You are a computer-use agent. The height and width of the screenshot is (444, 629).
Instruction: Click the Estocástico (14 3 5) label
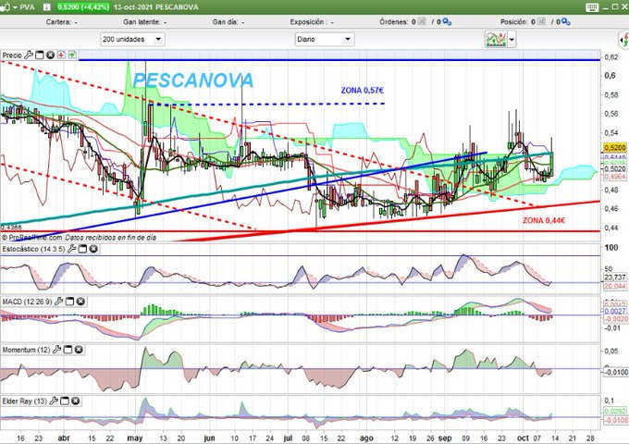(x=33, y=249)
